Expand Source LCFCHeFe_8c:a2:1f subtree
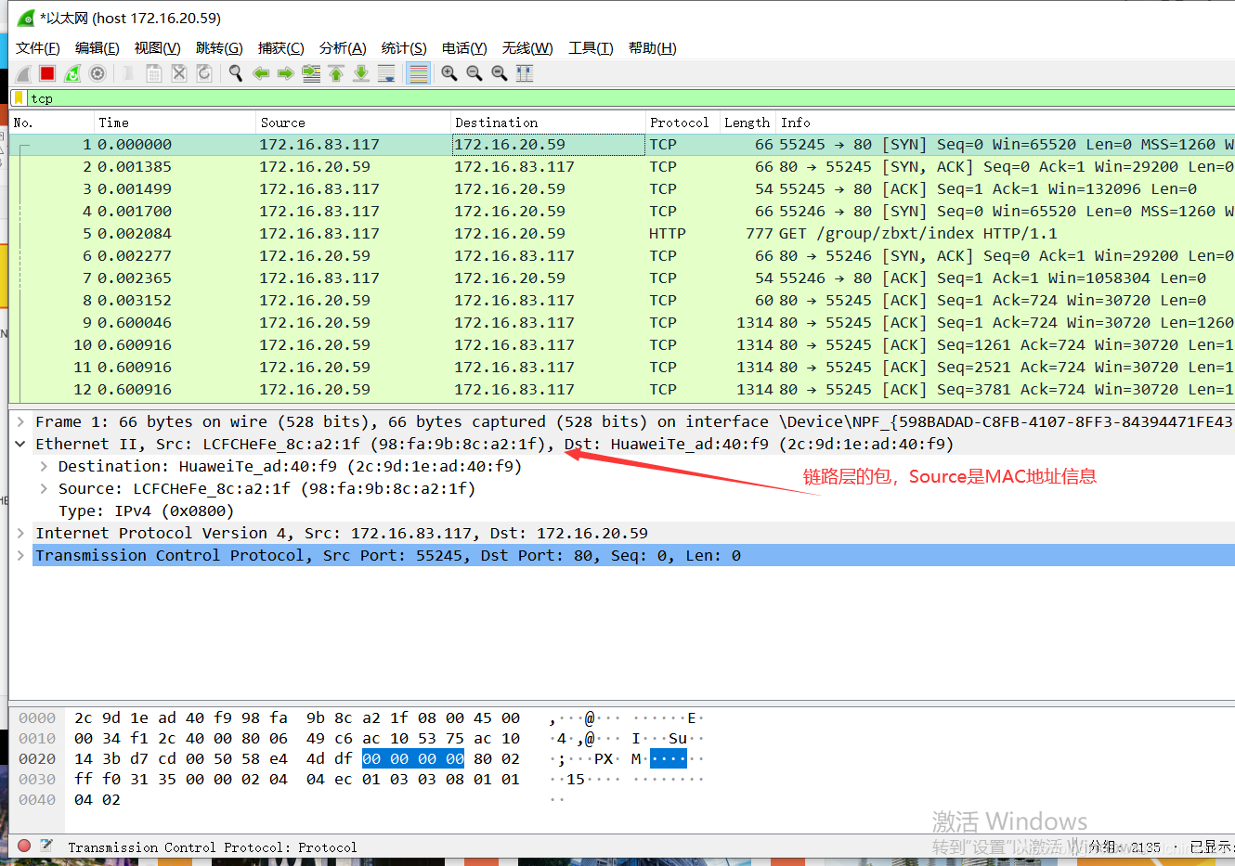1235x866 pixels. click(x=44, y=488)
